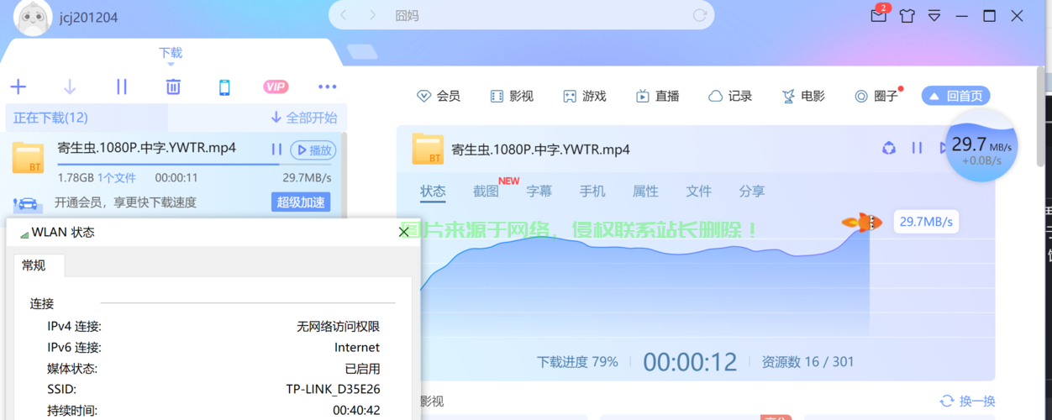Close the WLAN 状态 dialog
The width and height of the screenshot is (1052, 420).
pyautogui.click(x=402, y=232)
